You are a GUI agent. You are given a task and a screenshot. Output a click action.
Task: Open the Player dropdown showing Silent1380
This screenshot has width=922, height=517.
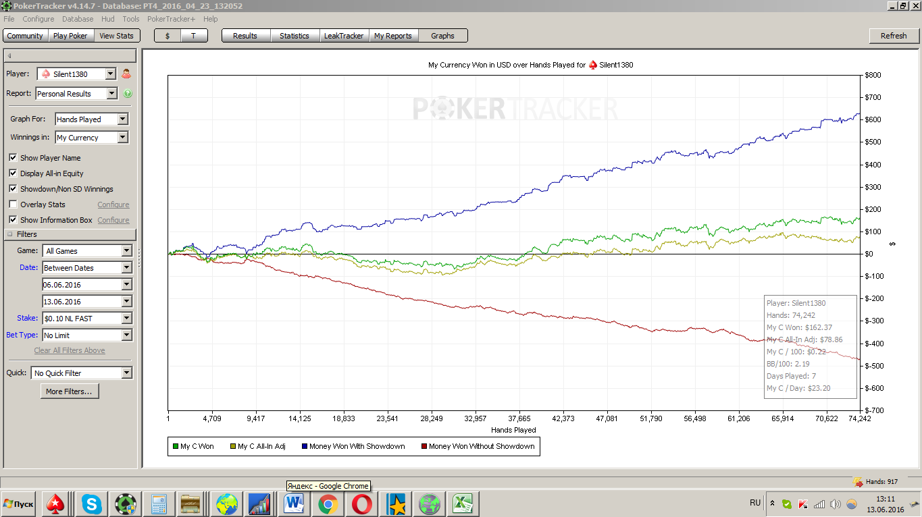tap(76, 74)
